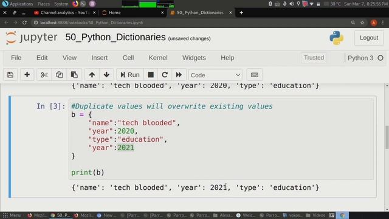This screenshot has width=389, height=219.
Task: Click the comment line about duplicate values
Action: click(172, 106)
